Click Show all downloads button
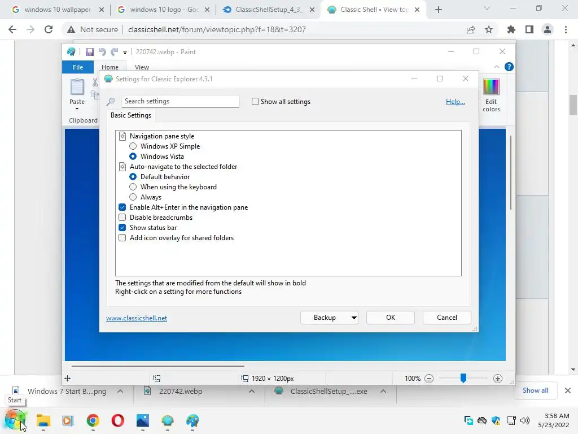This screenshot has width=578, height=434. point(535,390)
